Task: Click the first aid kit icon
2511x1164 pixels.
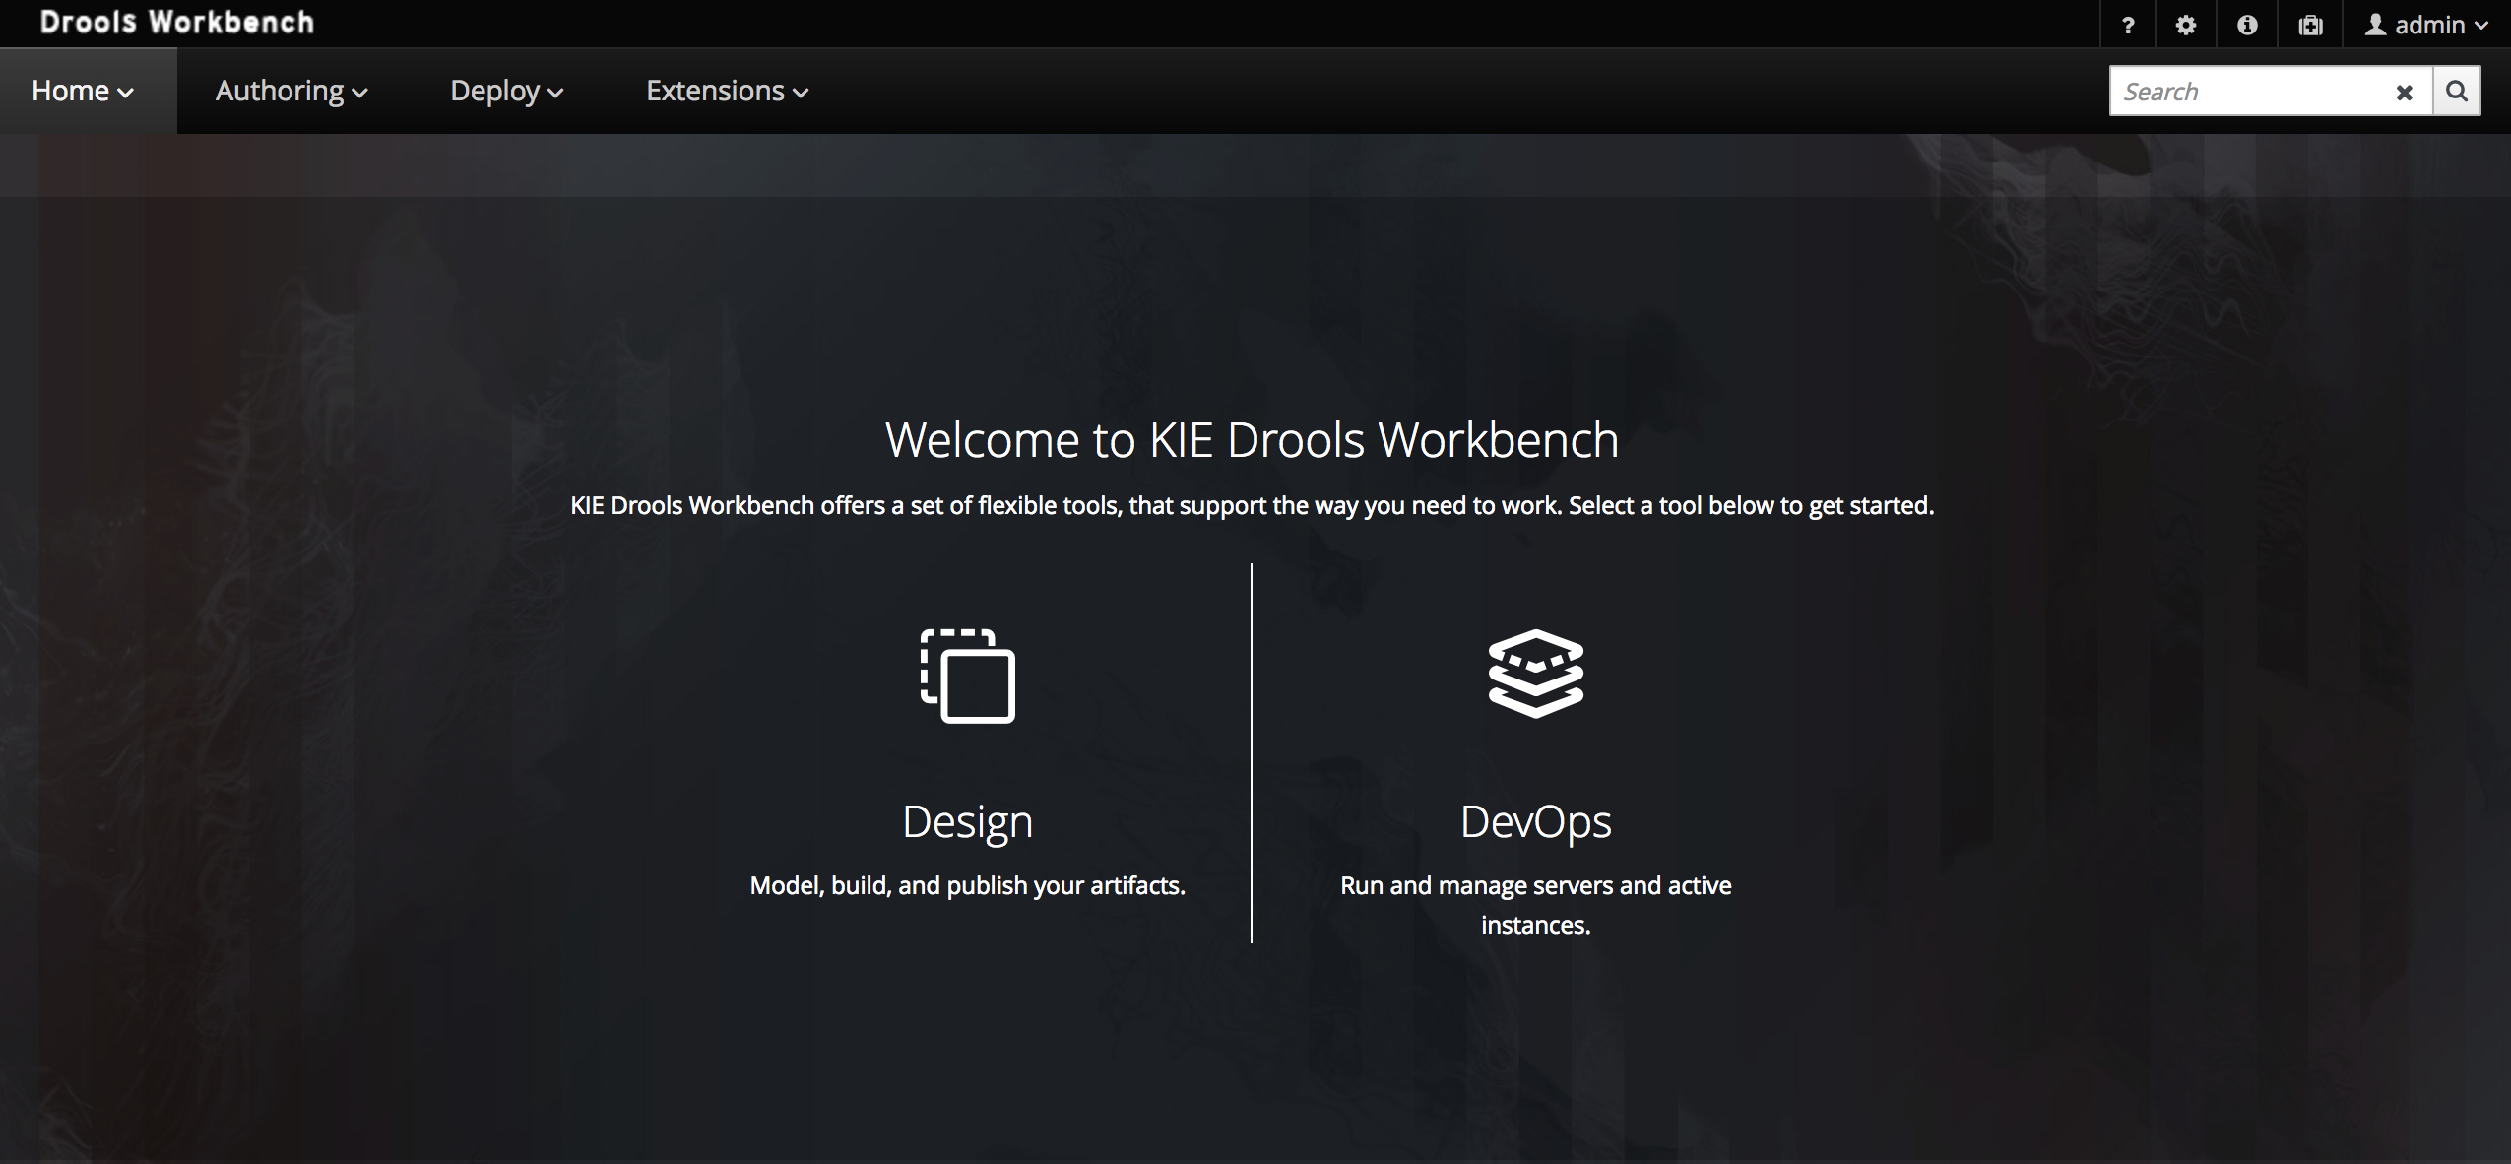Action: tap(2310, 23)
